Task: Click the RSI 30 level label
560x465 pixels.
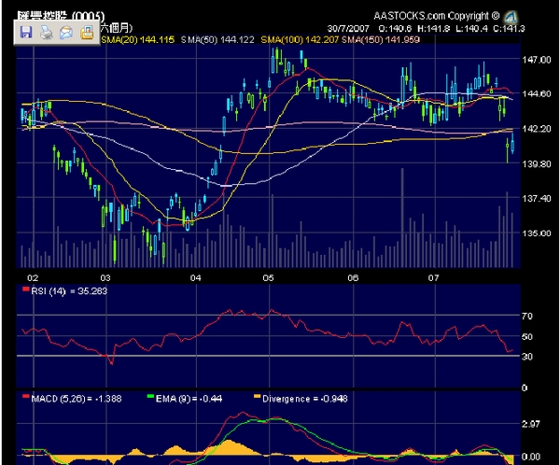Action: (527, 357)
